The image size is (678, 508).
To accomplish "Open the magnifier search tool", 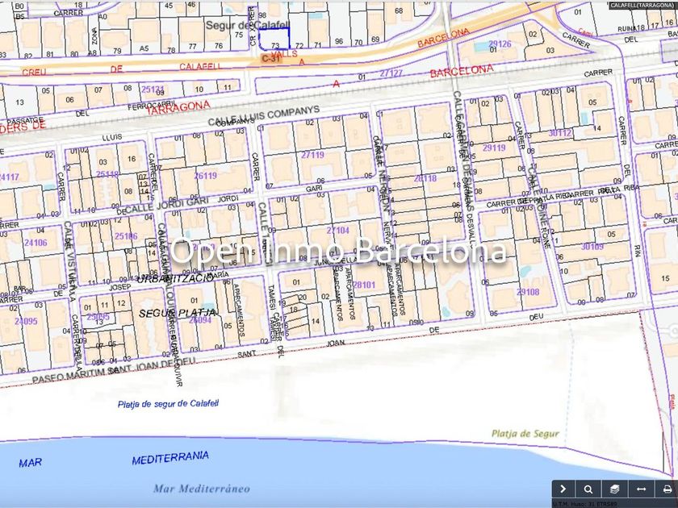I will click(x=588, y=489).
